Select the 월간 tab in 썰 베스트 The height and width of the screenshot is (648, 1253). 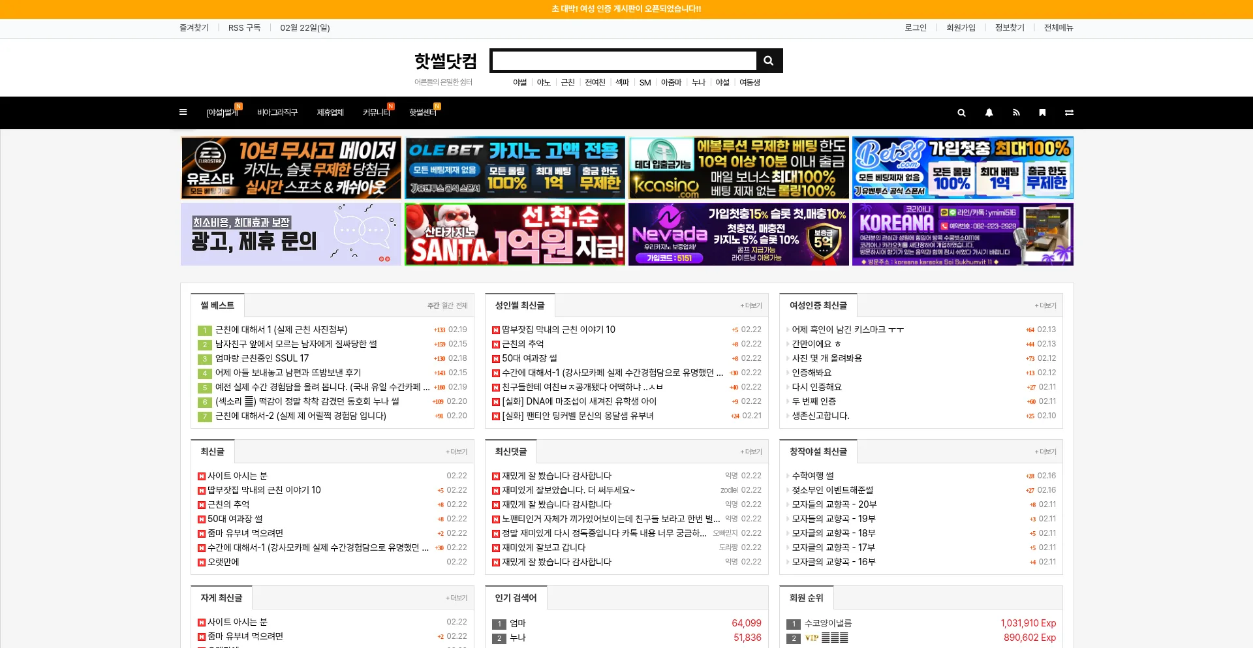tap(448, 306)
